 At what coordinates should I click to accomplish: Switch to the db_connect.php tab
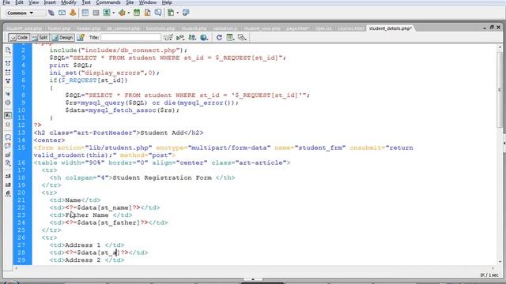coord(123,28)
